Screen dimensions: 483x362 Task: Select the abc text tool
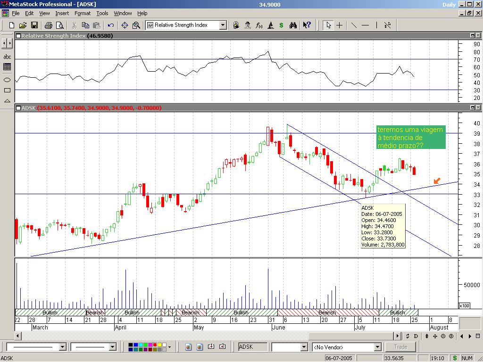click(7, 57)
